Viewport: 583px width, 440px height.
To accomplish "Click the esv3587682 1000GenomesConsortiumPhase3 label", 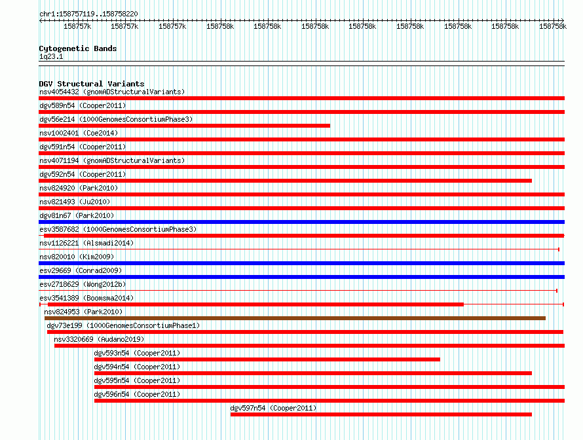I will (x=118, y=229).
